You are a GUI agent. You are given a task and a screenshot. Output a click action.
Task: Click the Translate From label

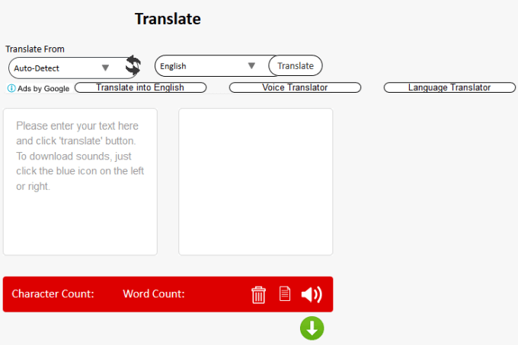[35, 49]
